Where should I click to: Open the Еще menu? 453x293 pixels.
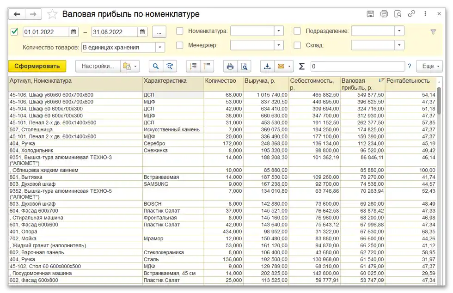tap(429, 66)
